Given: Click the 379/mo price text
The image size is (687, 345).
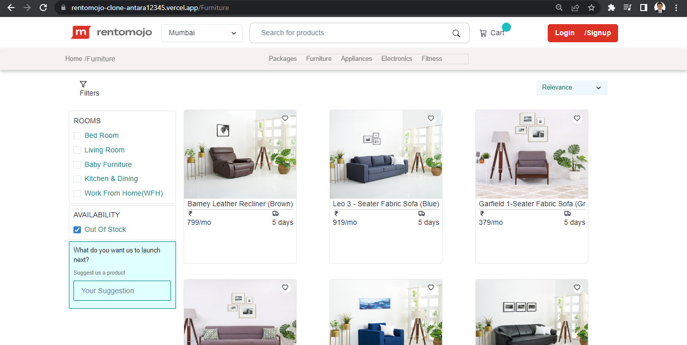Looking at the screenshot, I should coord(491,223).
